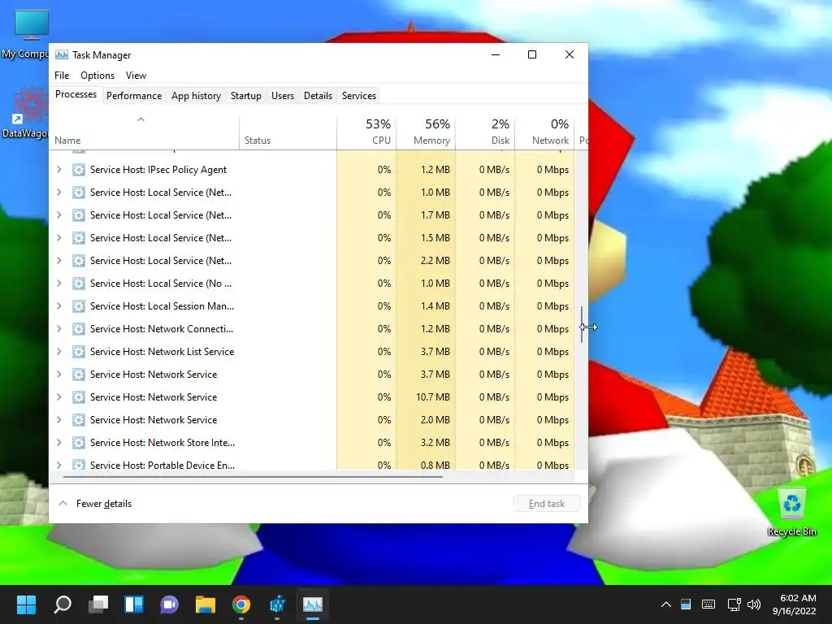Select Network Service row with 3.7 MB memory
This screenshot has height=624, width=832.
pyautogui.click(x=312, y=375)
